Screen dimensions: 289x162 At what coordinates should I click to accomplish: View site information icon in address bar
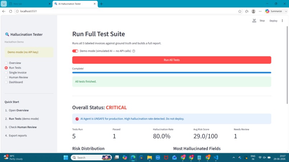click(17, 11)
